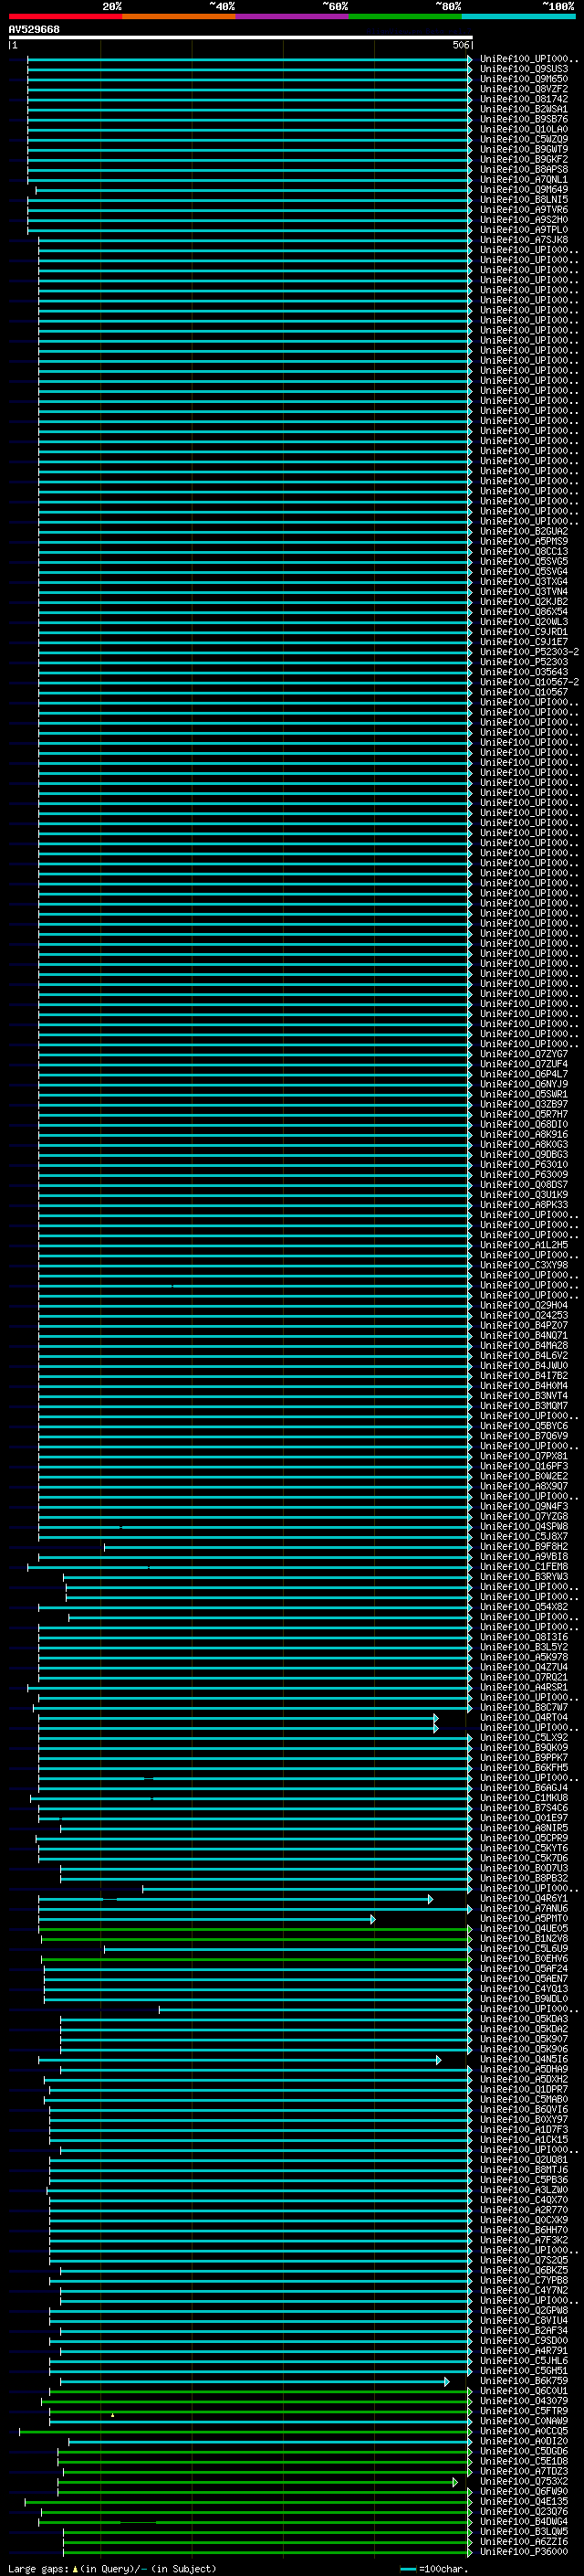Click the Large gaps legend text
Image resolution: width=584 pixels, height=2576 pixels.
pyautogui.click(x=112, y=2568)
